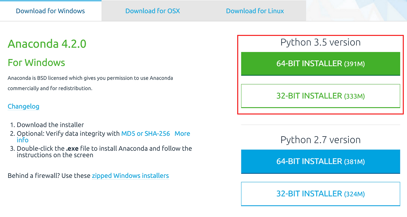This screenshot has height=217, width=407.
Task: Download Python 2.7 32-bit installer (324M)
Action: coord(321,194)
